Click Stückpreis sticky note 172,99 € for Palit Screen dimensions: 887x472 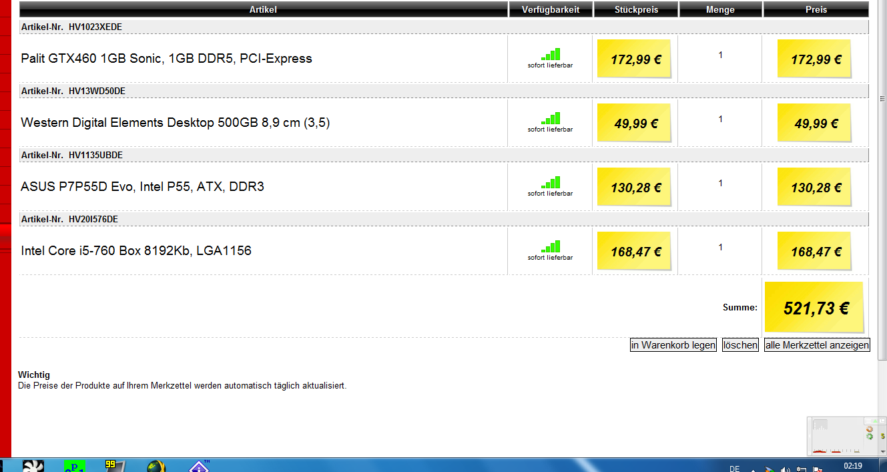[634, 59]
